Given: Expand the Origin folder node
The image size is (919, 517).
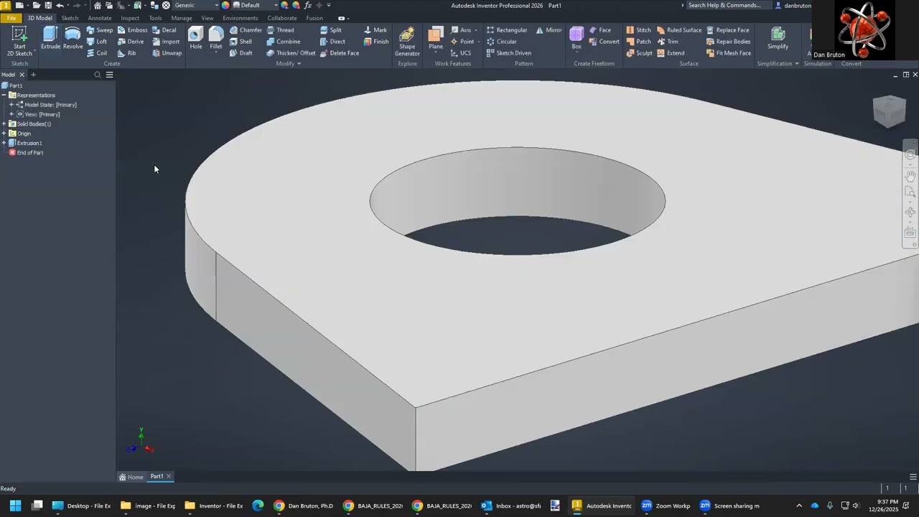Looking at the screenshot, I should coord(4,134).
